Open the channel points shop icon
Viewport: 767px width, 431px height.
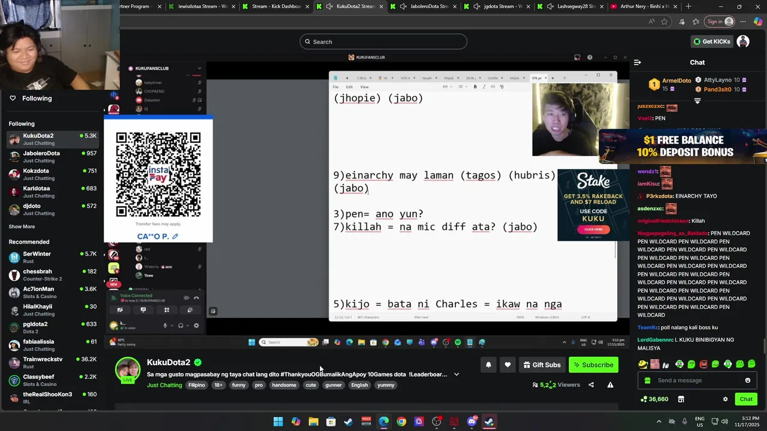point(681,399)
